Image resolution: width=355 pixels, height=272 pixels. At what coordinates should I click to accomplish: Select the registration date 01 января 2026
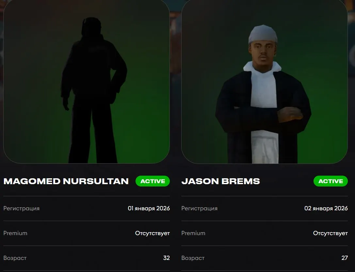(x=149, y=208)
